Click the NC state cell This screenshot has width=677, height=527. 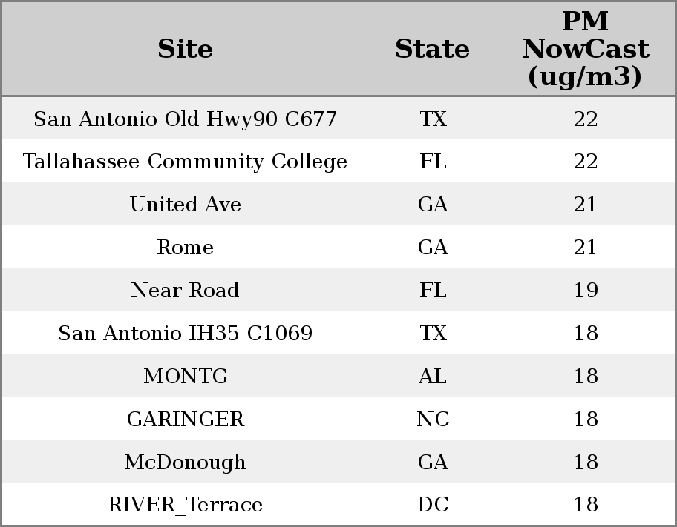[433, 420]
